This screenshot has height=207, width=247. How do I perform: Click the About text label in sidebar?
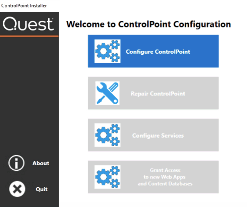click(x=41, y=163)
